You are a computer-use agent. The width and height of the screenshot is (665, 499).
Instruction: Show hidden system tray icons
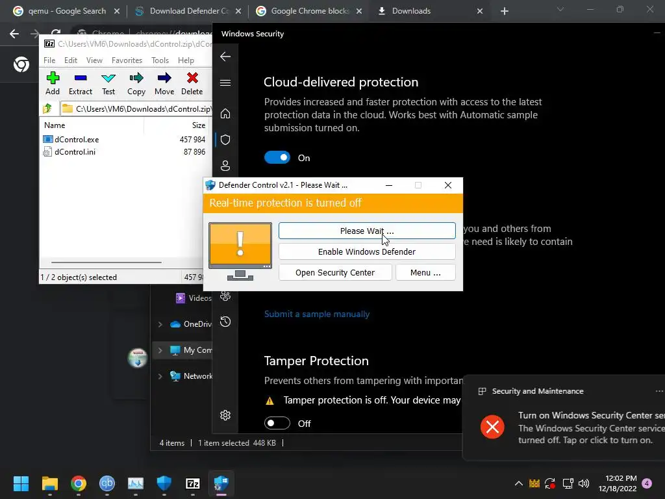(x=519, y=483)
